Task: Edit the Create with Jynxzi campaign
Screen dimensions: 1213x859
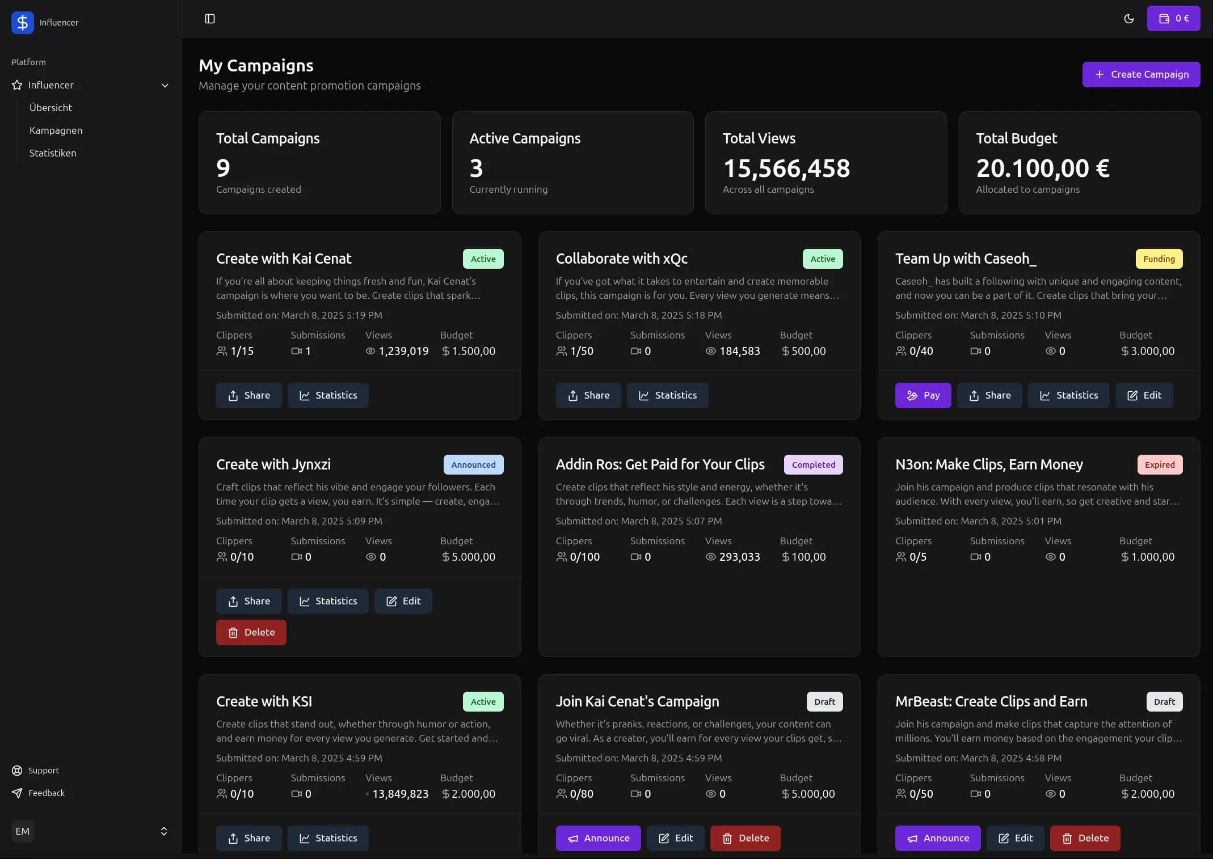Action: pos(403,601)
